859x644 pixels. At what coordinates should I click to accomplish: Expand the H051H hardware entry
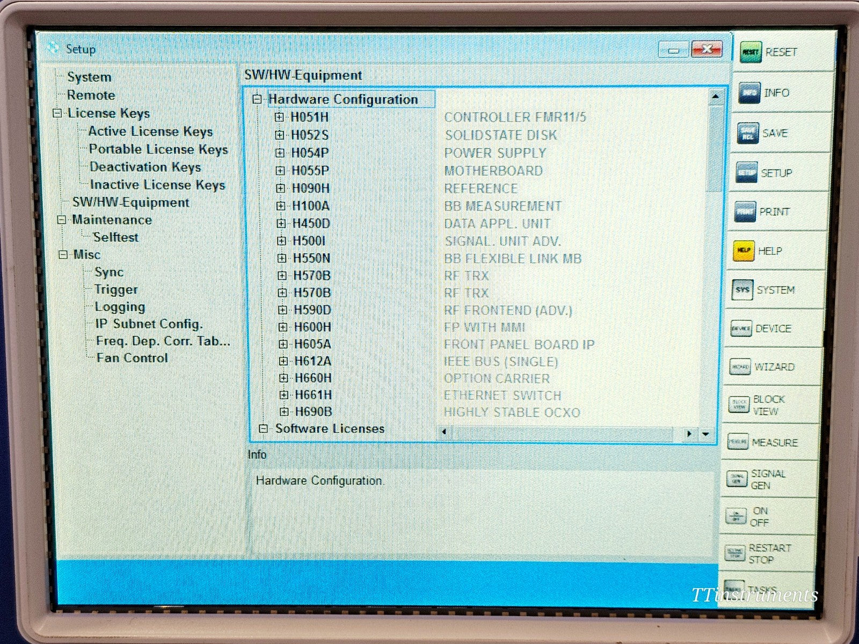click(280, 117)
